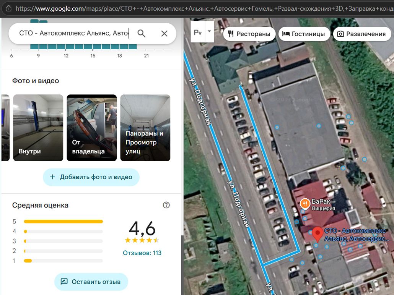394x295 pixels.
Task: Click the СТО - Автокомплекс Альянс map label
Action: [x=356, y=235]
